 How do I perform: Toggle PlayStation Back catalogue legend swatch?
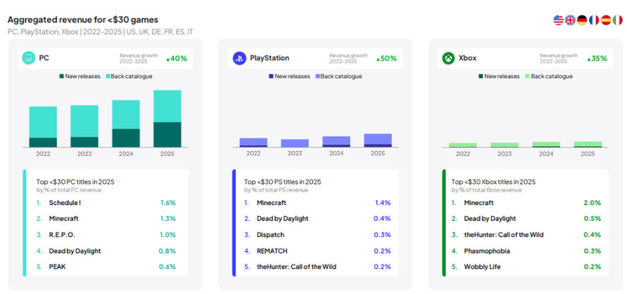pos(317,76)
